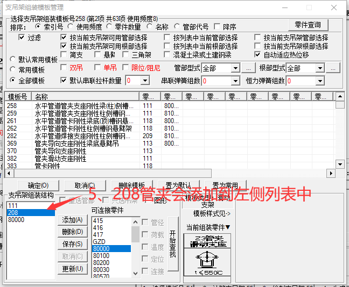The height and width of the screenshot is (287, 349).
Task: Open the 串联弹簧组数 dropdown
Action: click(235, 81)
